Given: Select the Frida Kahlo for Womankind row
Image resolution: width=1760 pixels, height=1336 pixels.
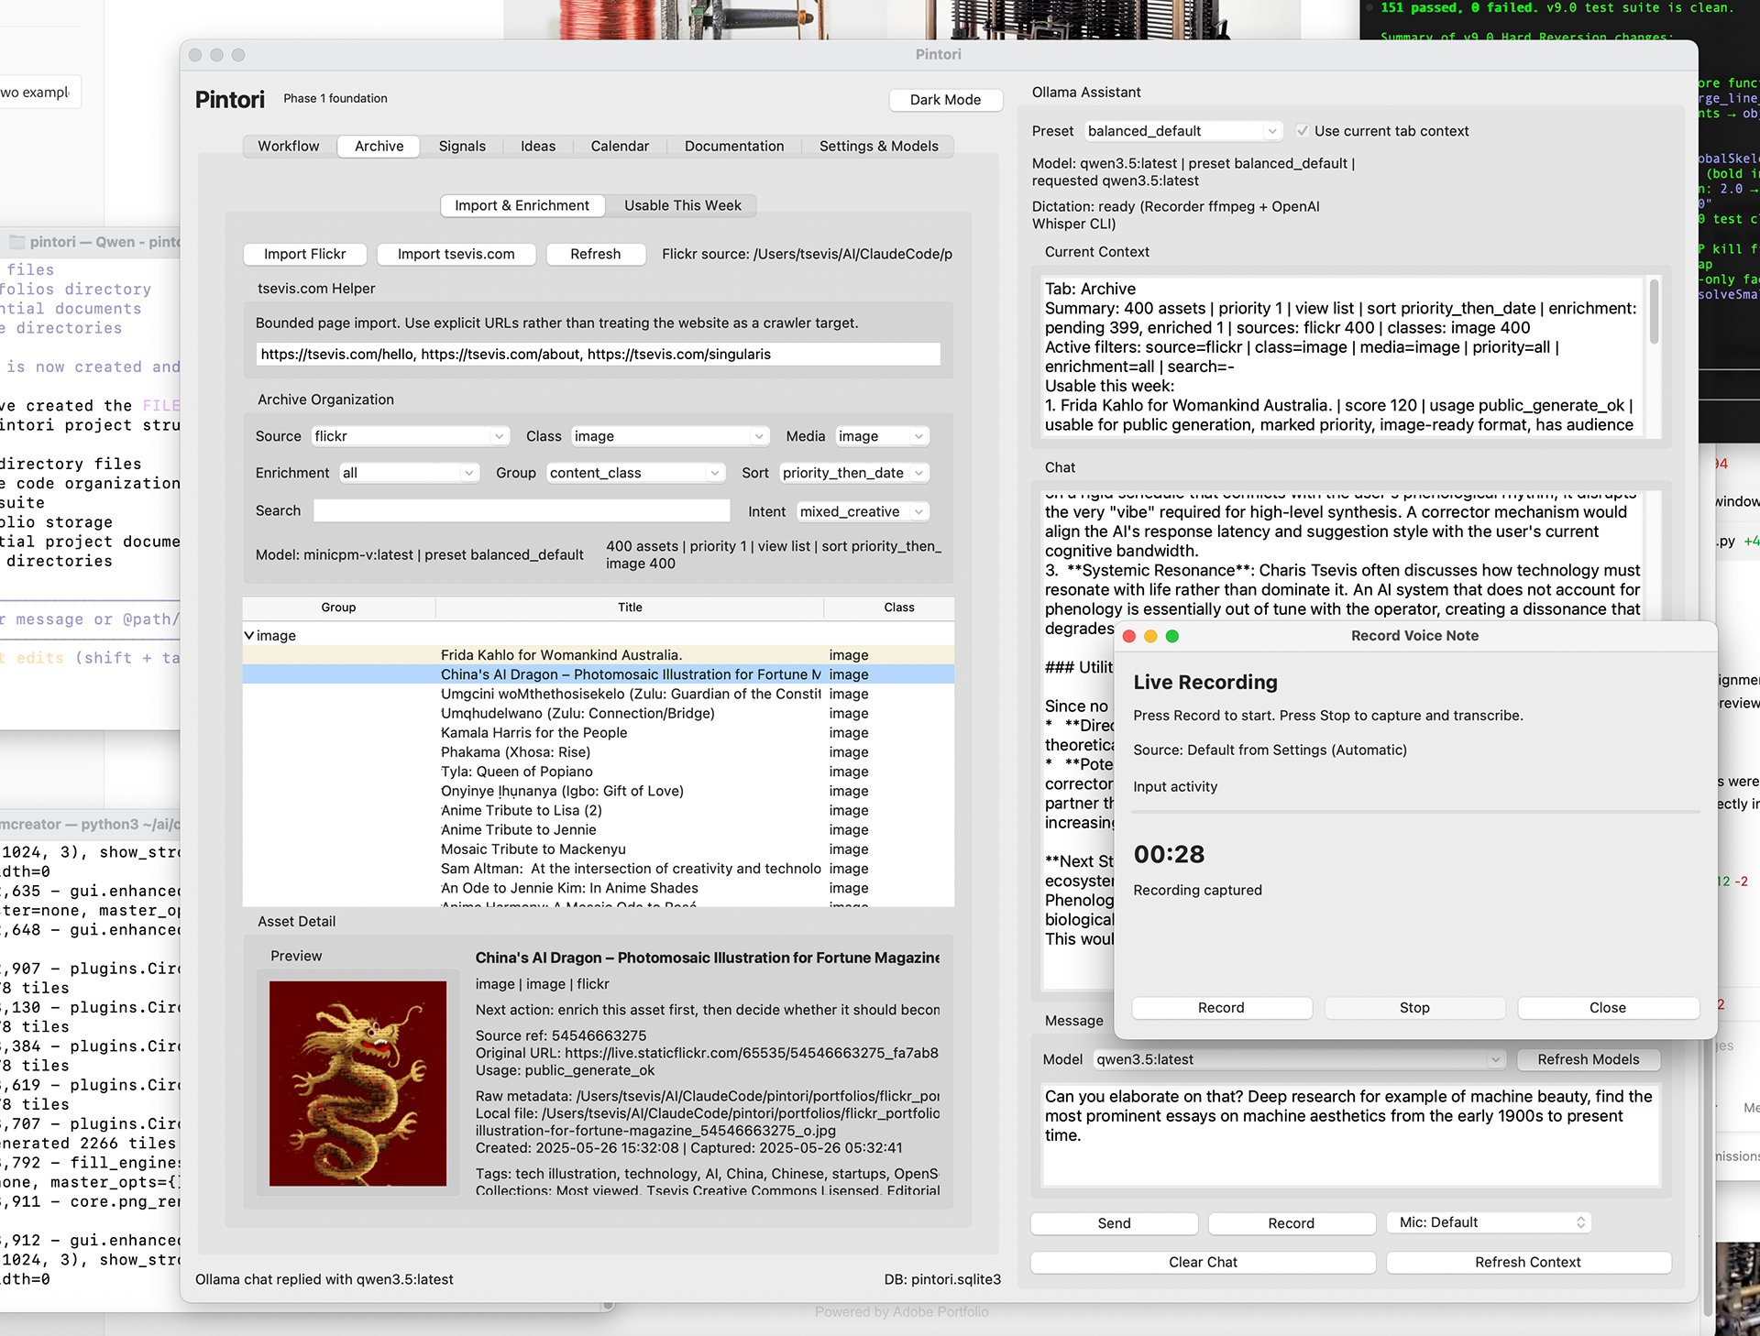Looking at the screenshot, I should click(x=561, y=654).
